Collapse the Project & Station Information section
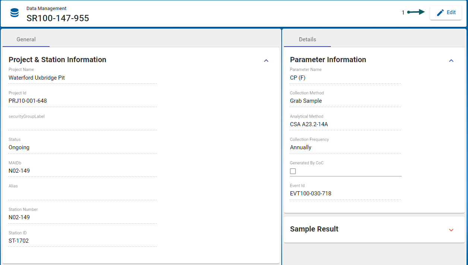This screenshot has width=468, height=265. point(266,61)
